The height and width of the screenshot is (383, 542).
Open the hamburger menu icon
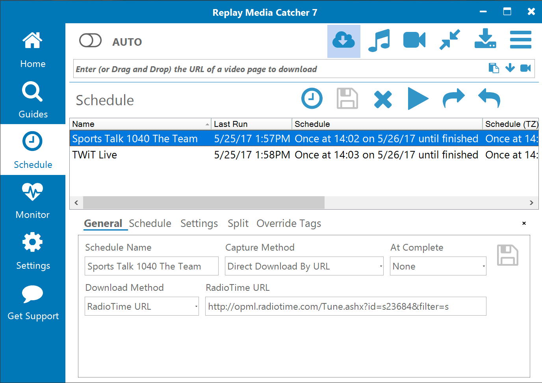(520, 40)
